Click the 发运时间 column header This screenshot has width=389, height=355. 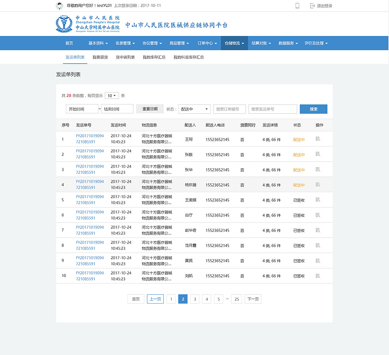[118, 125]
